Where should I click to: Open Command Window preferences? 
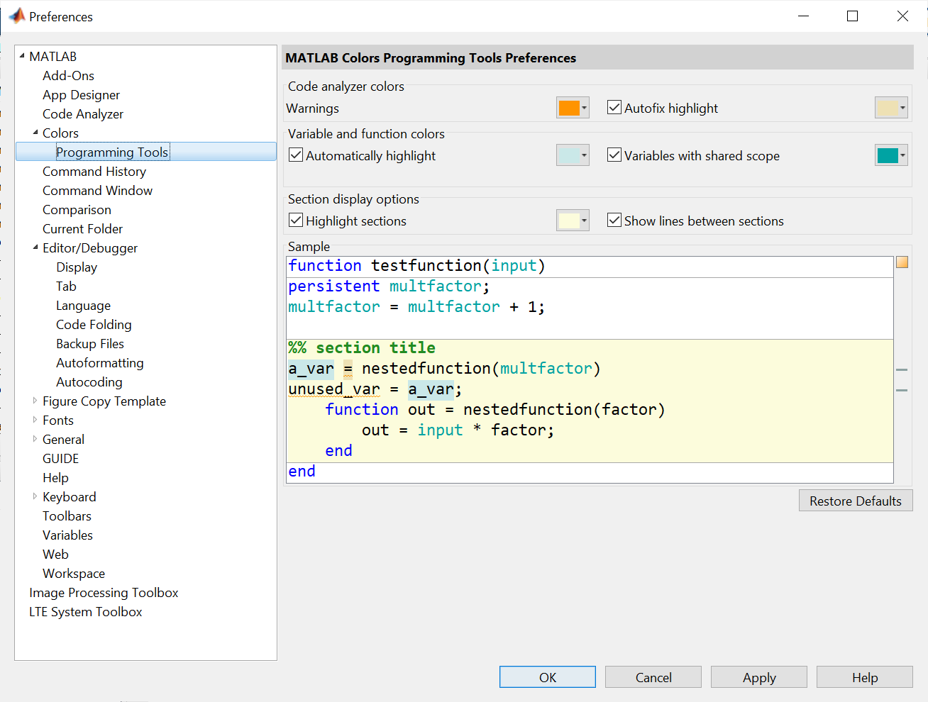point(97,190)
